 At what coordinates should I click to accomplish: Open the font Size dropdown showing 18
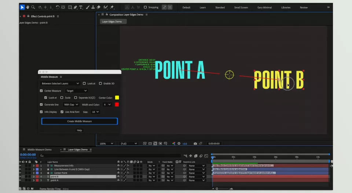[95, 112]
